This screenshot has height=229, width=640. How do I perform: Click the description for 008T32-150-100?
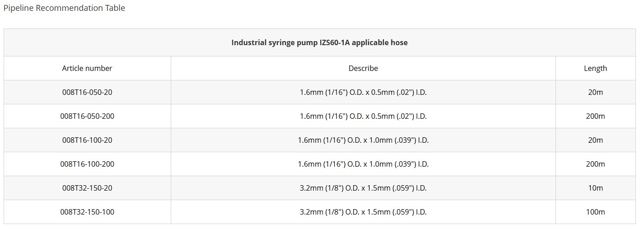363,212
